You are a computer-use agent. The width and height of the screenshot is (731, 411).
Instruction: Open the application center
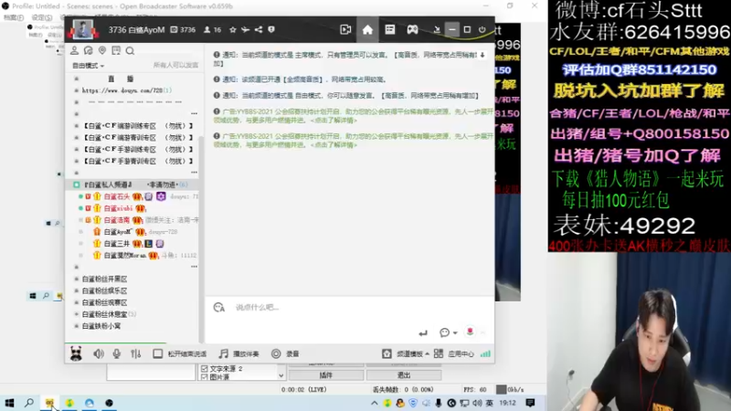tap(453, 353)
